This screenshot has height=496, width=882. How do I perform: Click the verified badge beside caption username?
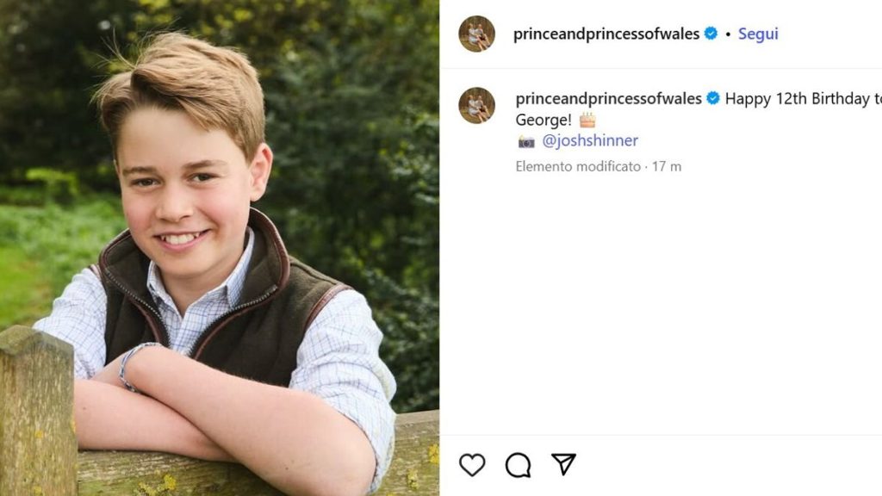point(713,98)
